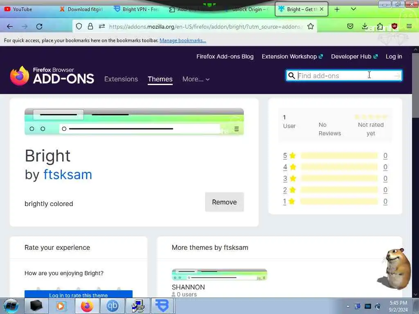Screen dimensions: 419x314
Task: Switch to the Bright VPN tab
Action: (136, 9)
